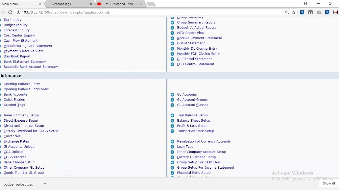This screenshot has width=339, height=190.
Task: Click arrow icon beside Group Summary Report
Action: [x=172, y=22]
